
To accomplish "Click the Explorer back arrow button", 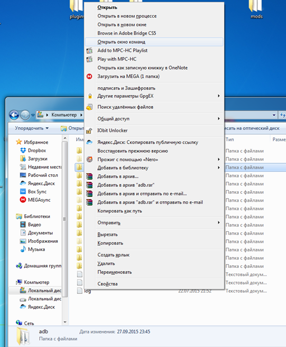I will (x=14, y=115).
